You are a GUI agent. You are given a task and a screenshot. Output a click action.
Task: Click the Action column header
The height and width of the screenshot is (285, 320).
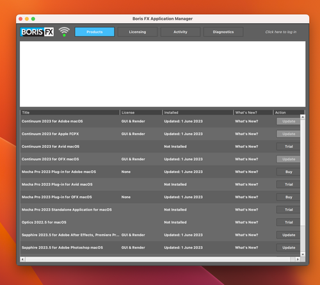289,113
